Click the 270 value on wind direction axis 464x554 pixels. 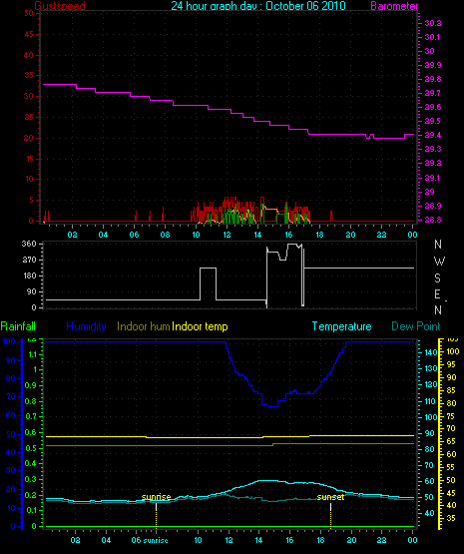29,260
